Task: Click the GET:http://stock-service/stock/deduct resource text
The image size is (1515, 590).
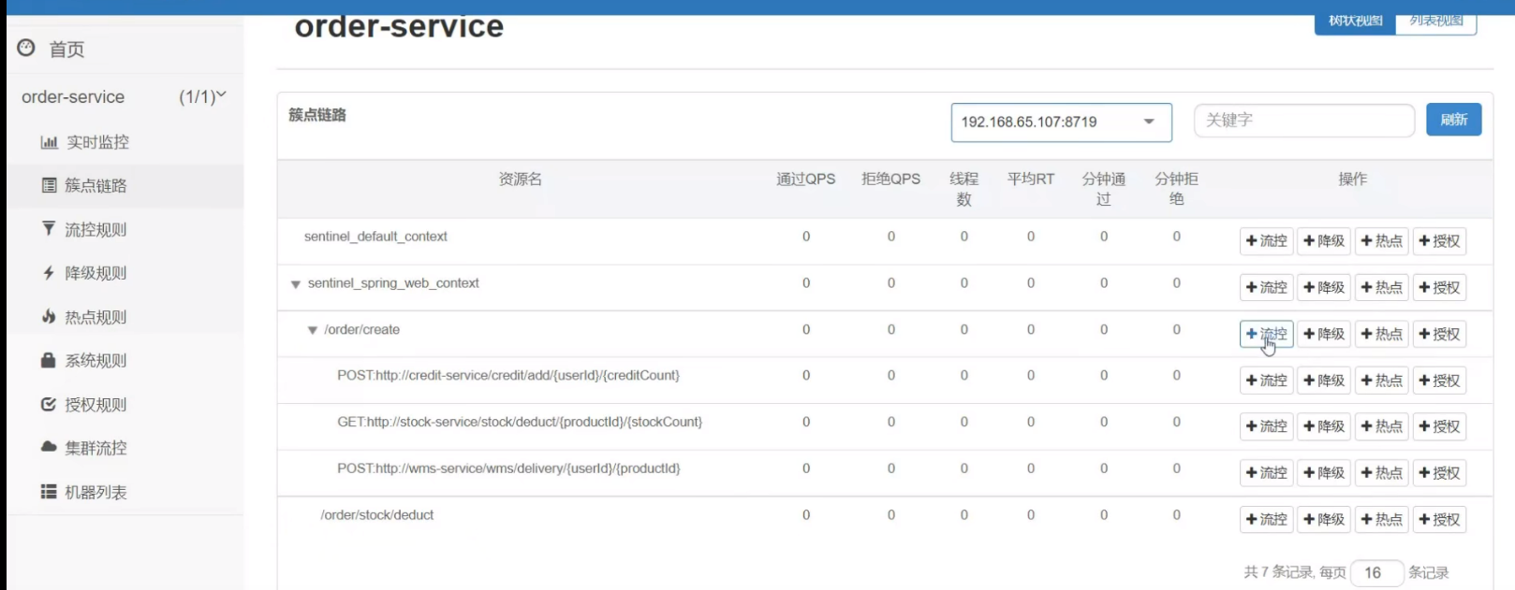Action: [x=520, y=423]
